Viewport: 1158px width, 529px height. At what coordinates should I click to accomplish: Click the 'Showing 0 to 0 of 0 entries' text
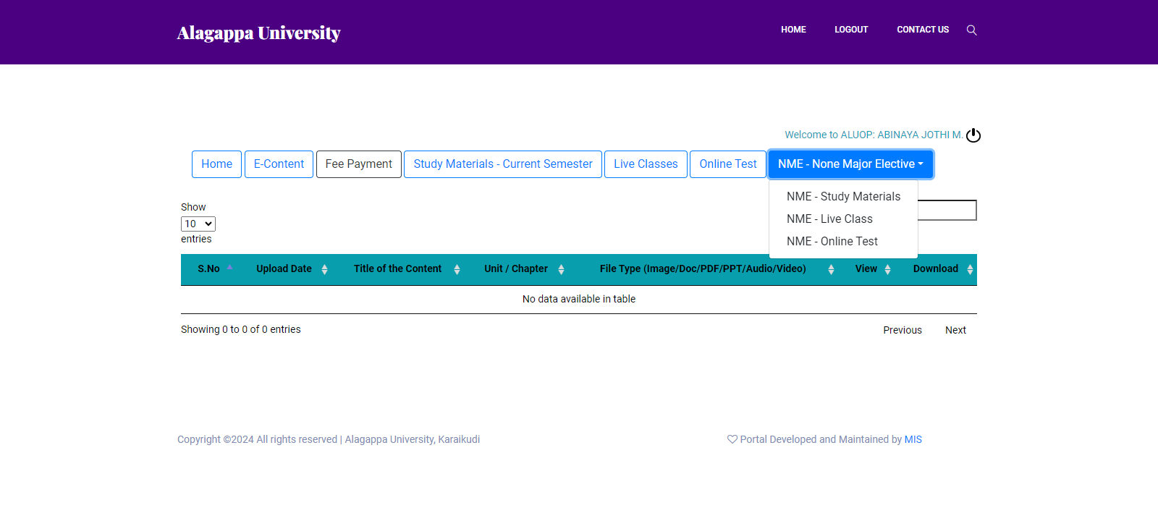[241, 329]
